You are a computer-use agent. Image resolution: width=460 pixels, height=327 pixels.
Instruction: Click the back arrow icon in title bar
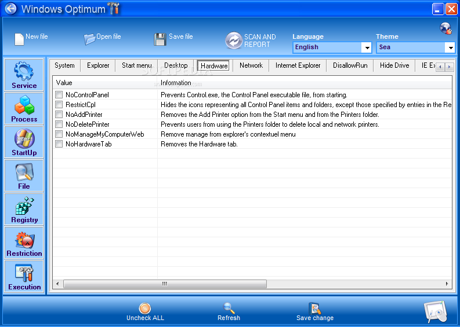coord(11,9)
